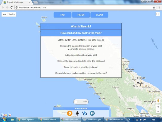Click the Sidikalang map label

[x=130, y=108]
